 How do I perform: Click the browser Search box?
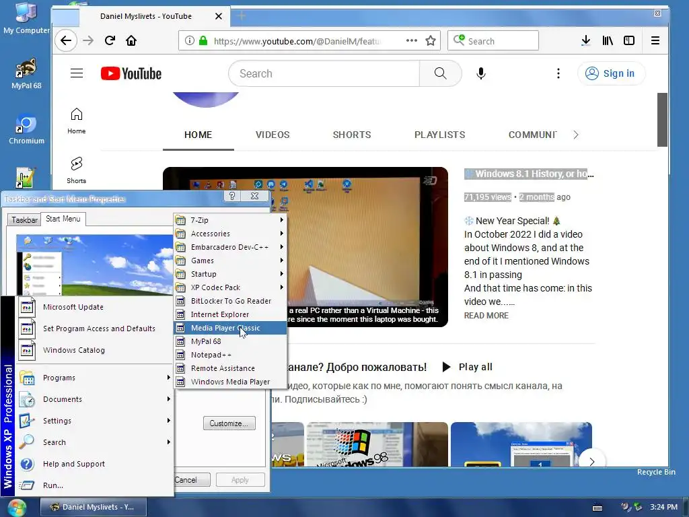click(493, 41)
